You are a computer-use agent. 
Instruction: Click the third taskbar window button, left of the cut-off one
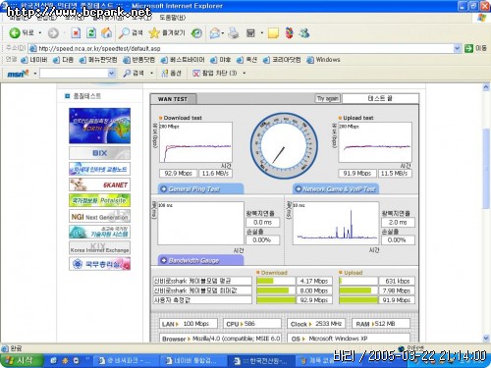click(x=261, y=360)
